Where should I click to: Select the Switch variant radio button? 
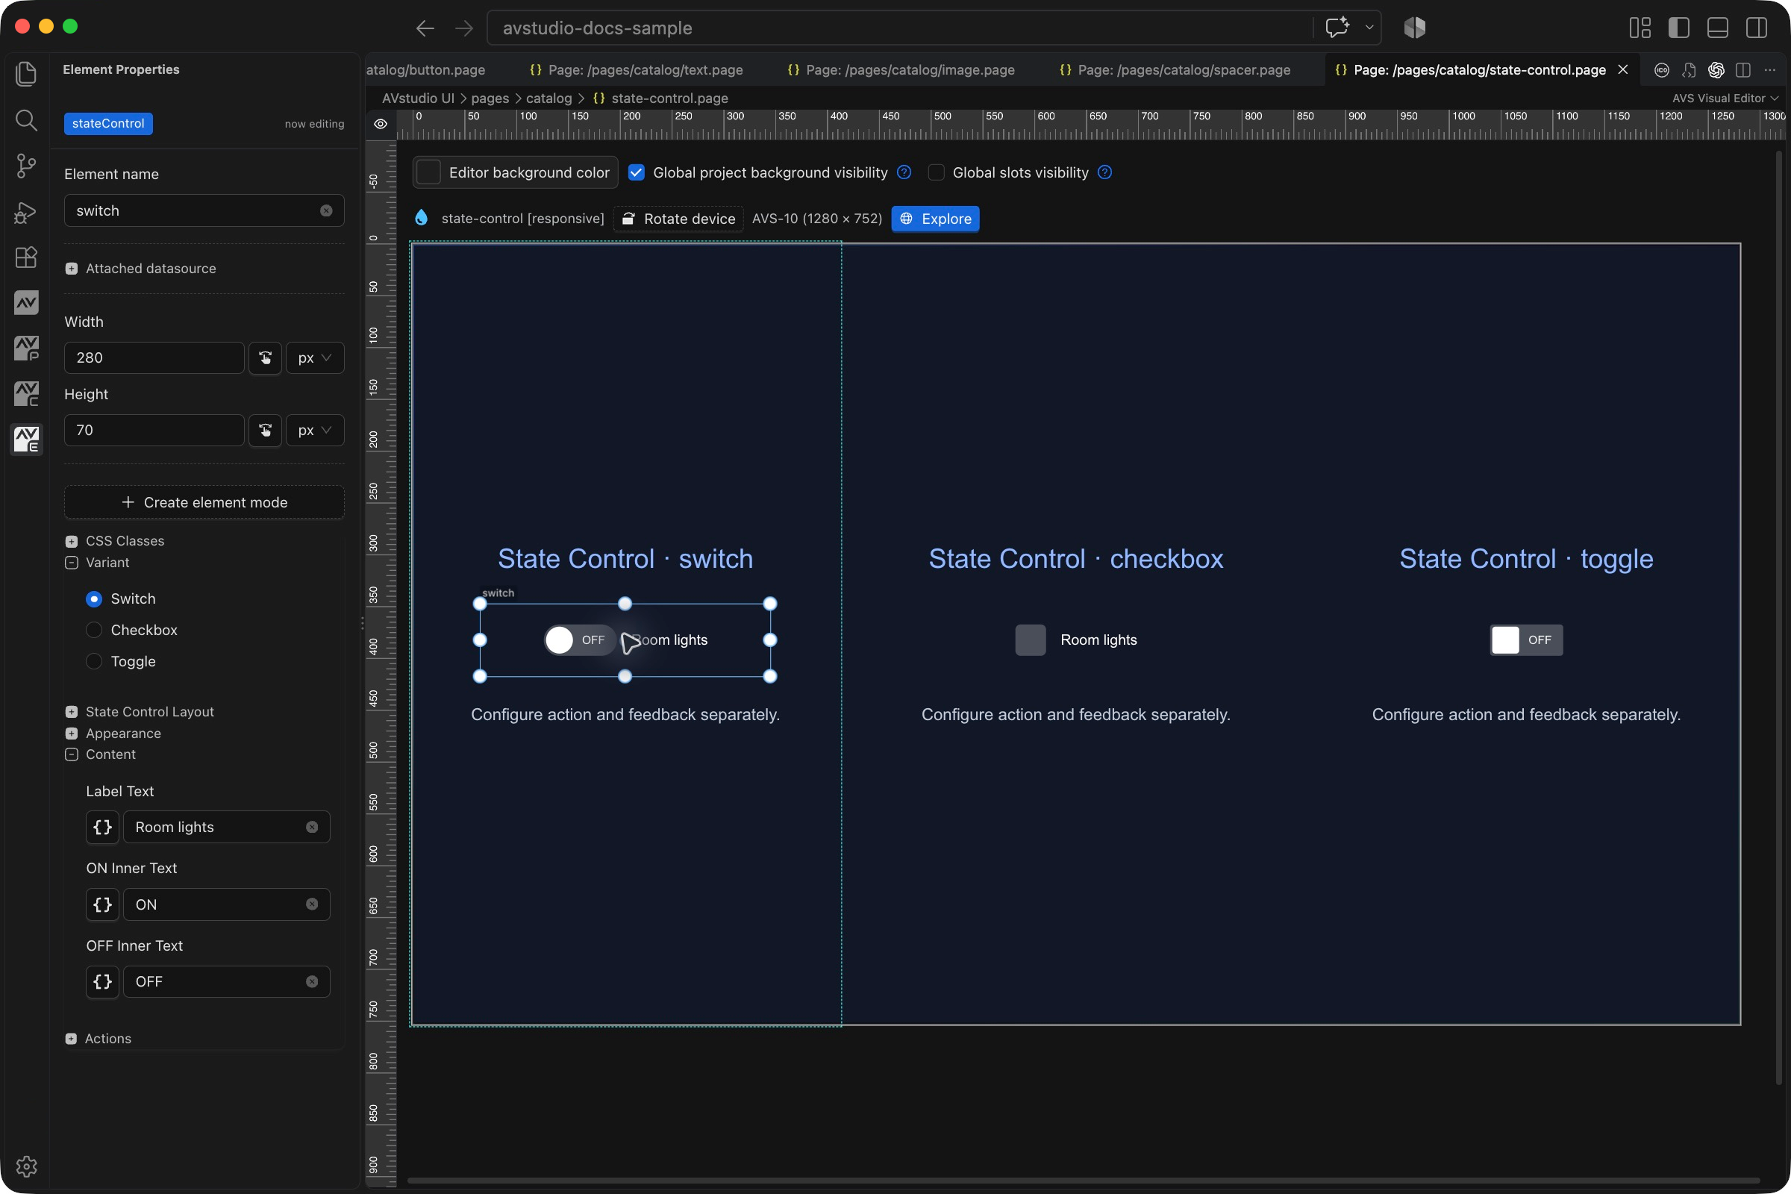pyautogui.click(x=94, y=599)
